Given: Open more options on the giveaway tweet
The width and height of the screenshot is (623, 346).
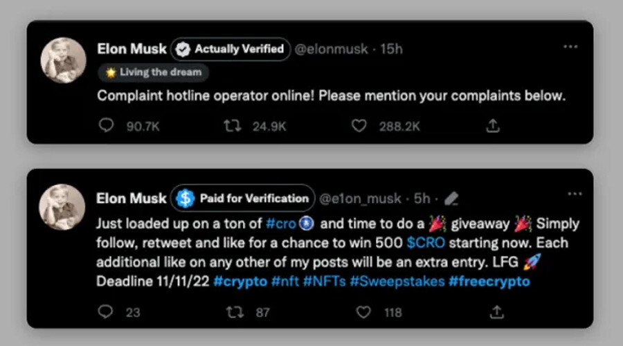Looking at the screenshot, I should click(x=575, y=195).
